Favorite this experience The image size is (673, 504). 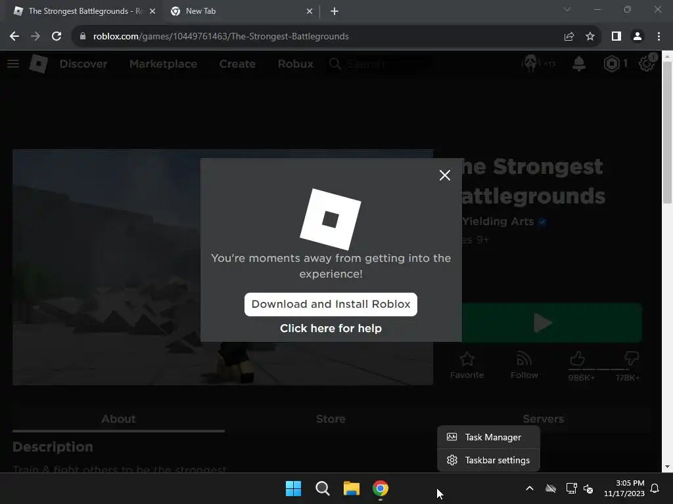tap(467, 365)
